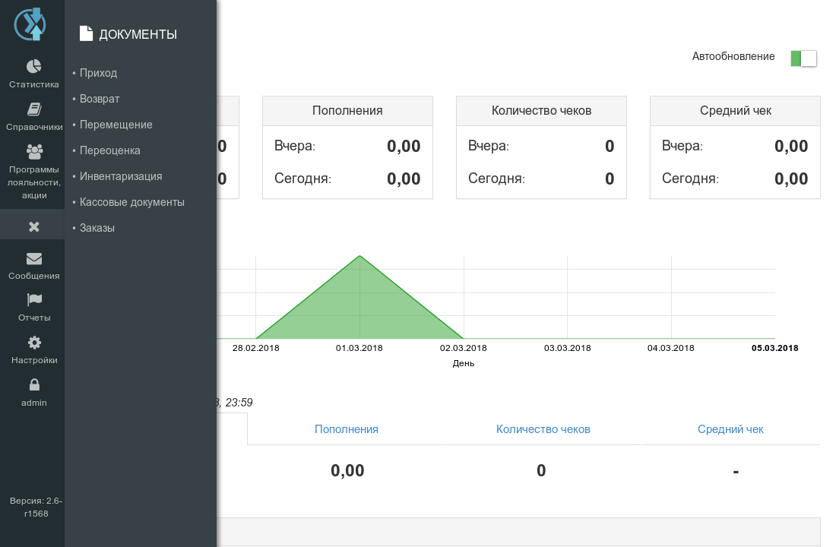This screenshot has width=836, height=547.
Task: Select Инвентаризация in documents menu
Action: (x=121, y=176)
